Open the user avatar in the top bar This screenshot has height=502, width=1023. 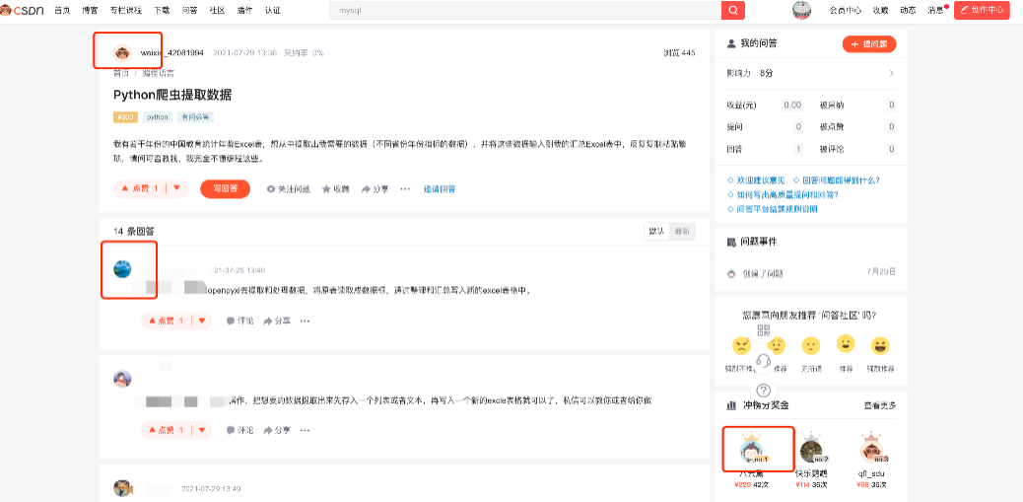pos(801,10)
